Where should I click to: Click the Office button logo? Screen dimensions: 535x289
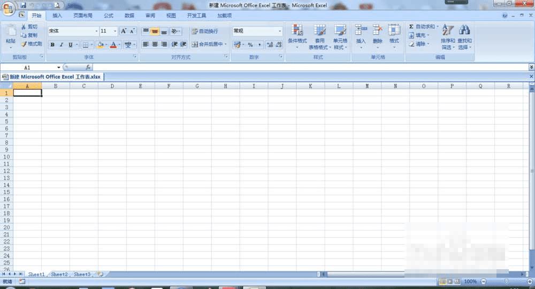coord(7,8)
